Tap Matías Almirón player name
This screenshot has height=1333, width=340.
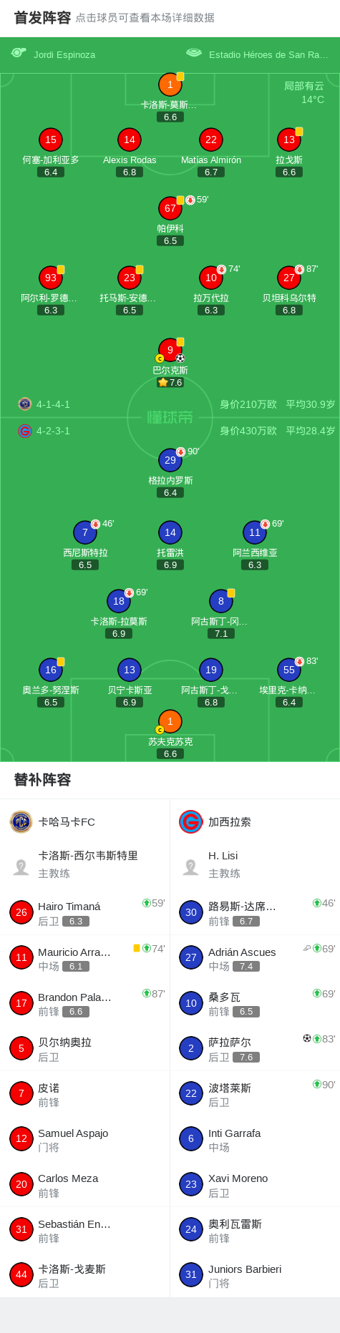tap(211, 160)
